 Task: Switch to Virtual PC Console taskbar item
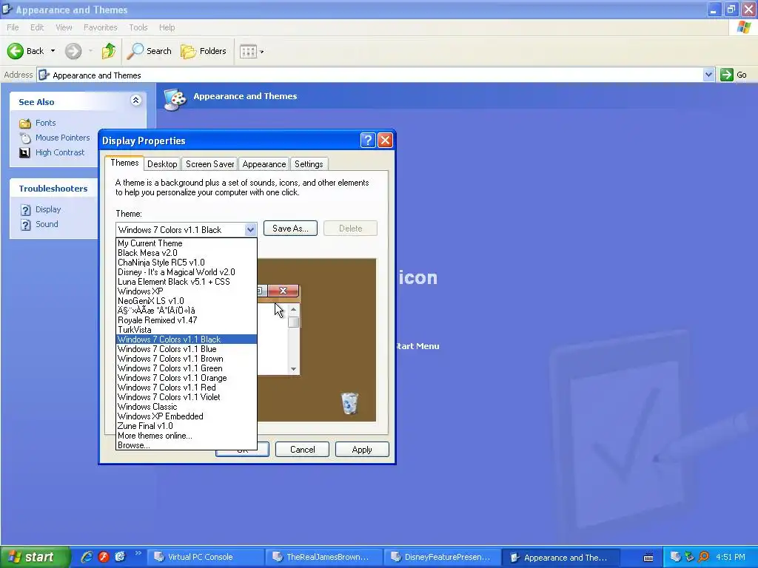[205, 558]
